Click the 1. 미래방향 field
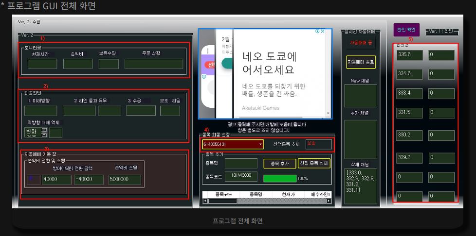This screenshot has width=476, height=236. (x=41, y=111)
